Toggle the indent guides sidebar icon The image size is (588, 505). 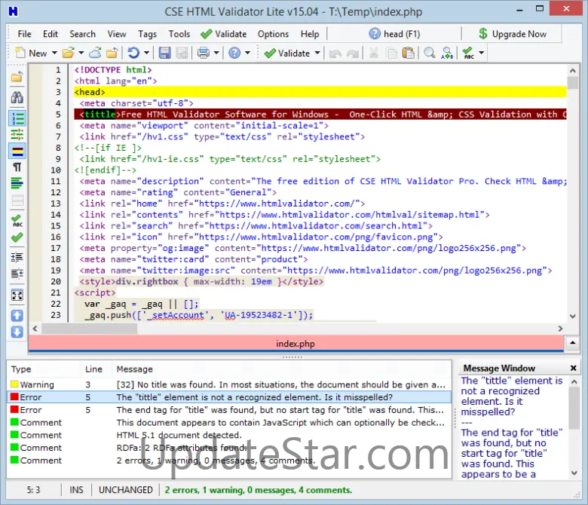[x=17, y=134]
